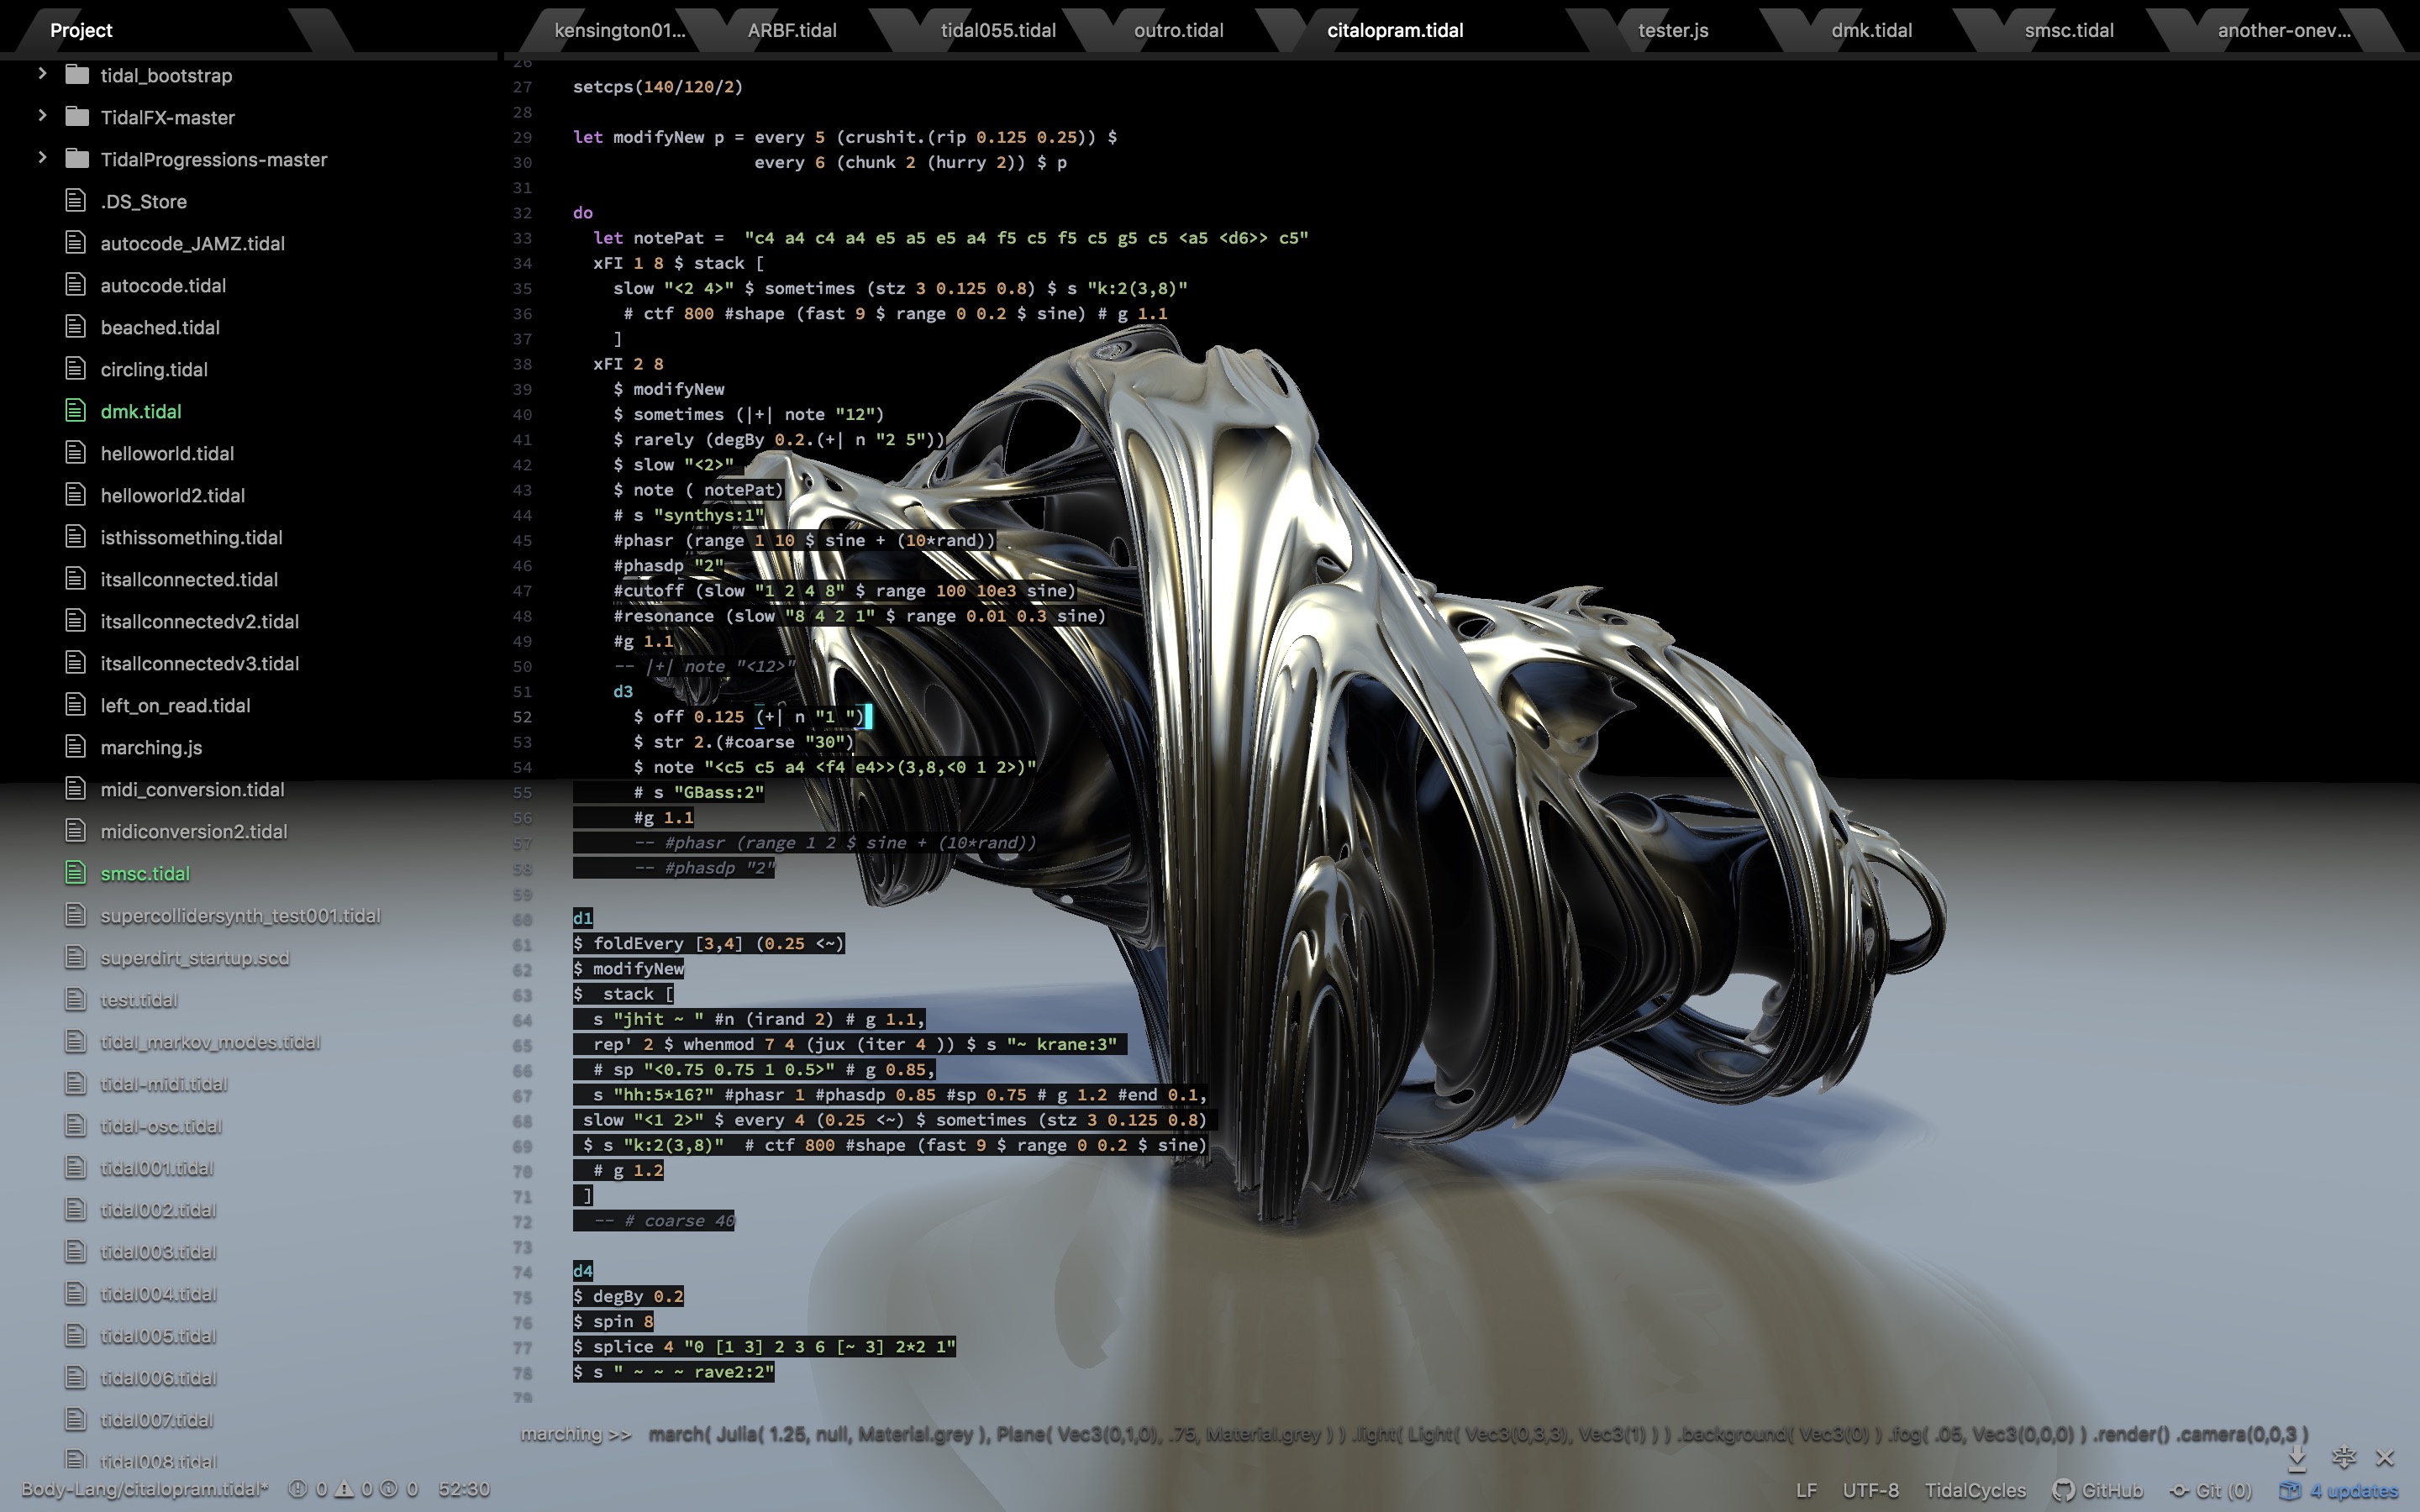Switch to the tester.js tab
Viewport: 2420px width, 1512px height.
coord(1672,30)
